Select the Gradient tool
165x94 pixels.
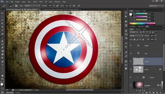click(x=2, y=51)
